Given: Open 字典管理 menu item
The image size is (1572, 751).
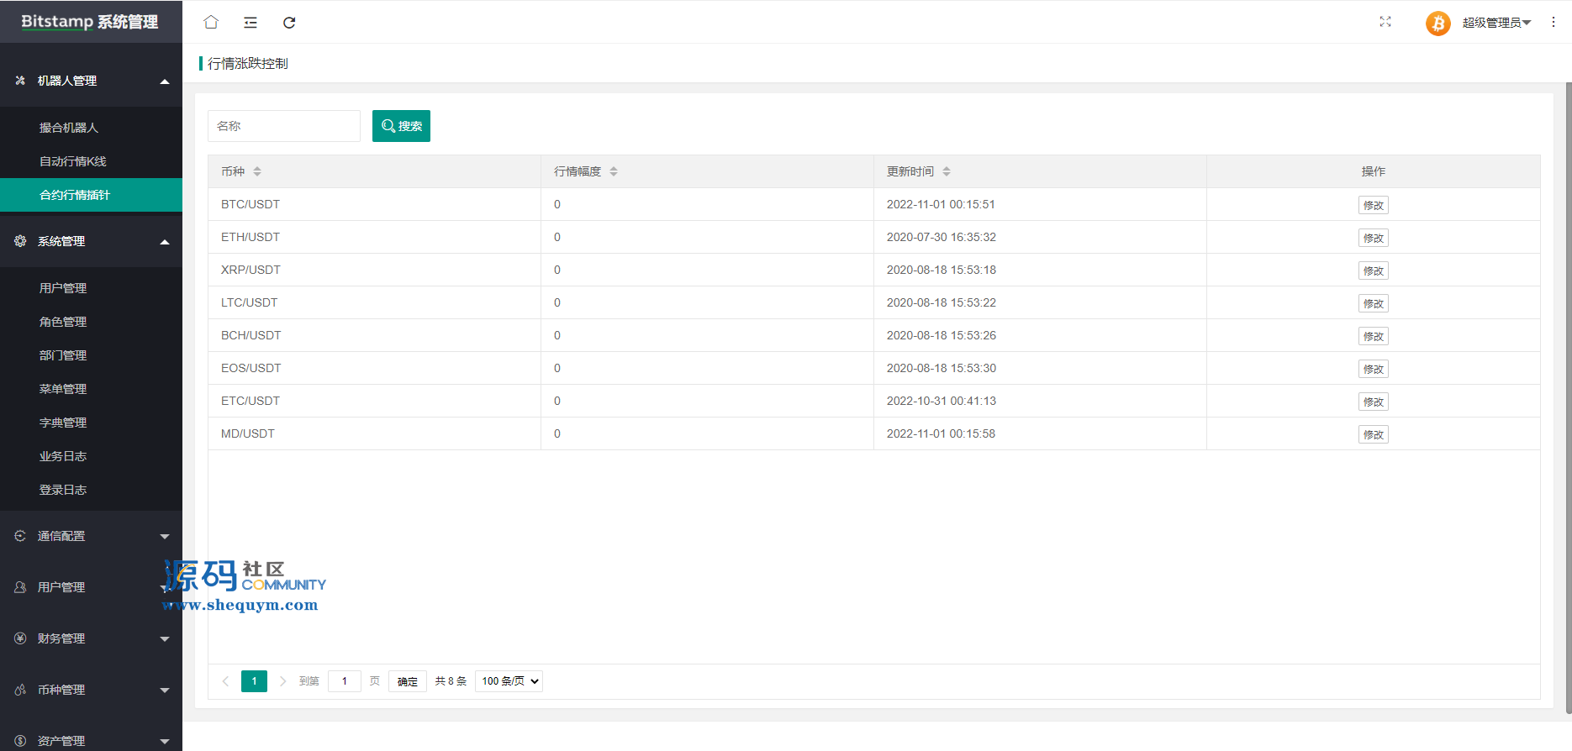Looking at the screenshot, I should [91, 423].
